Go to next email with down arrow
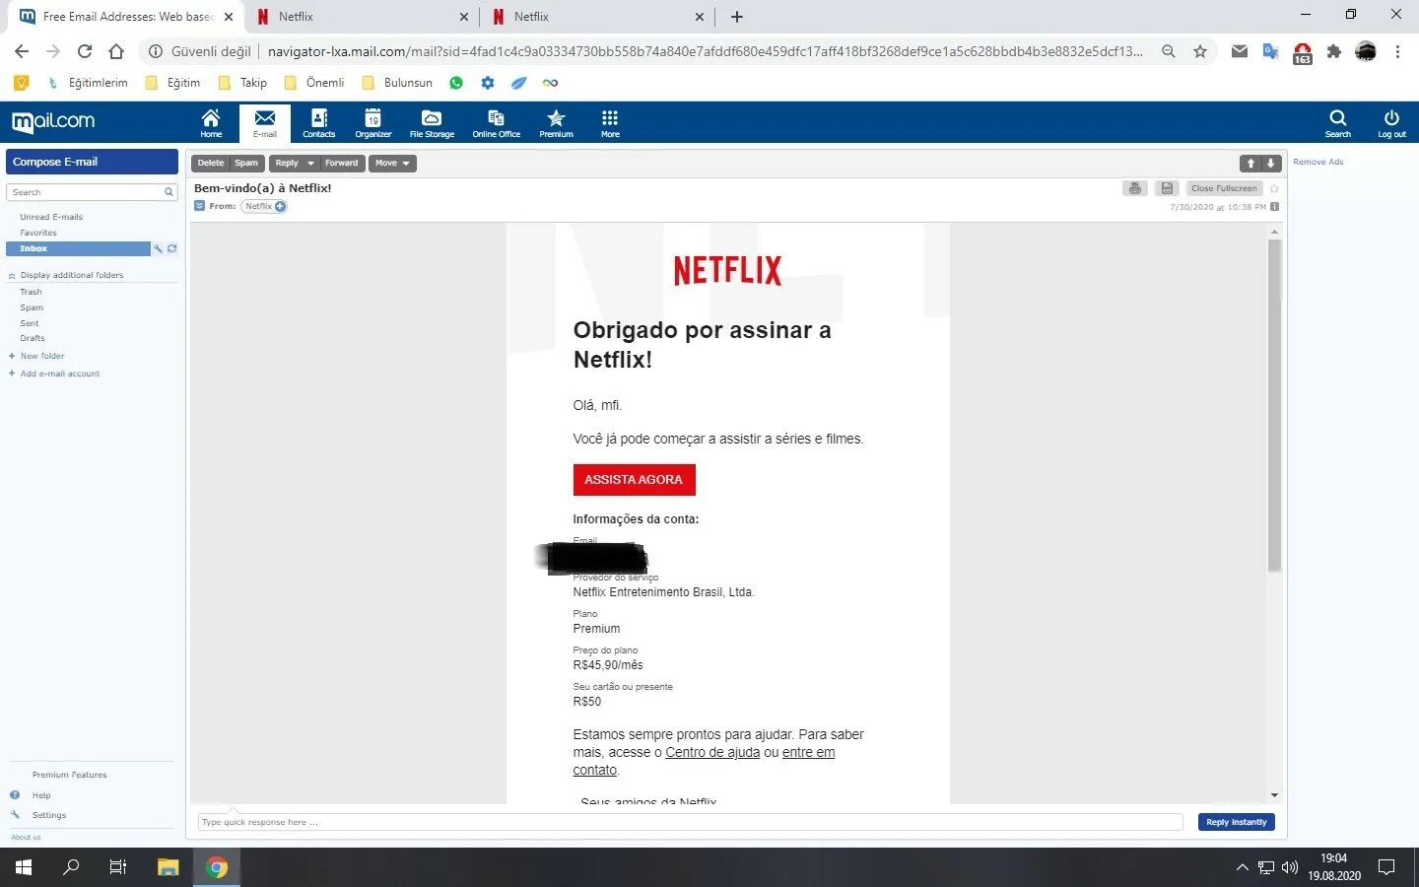1419x887 pixels. (1270, 164)
